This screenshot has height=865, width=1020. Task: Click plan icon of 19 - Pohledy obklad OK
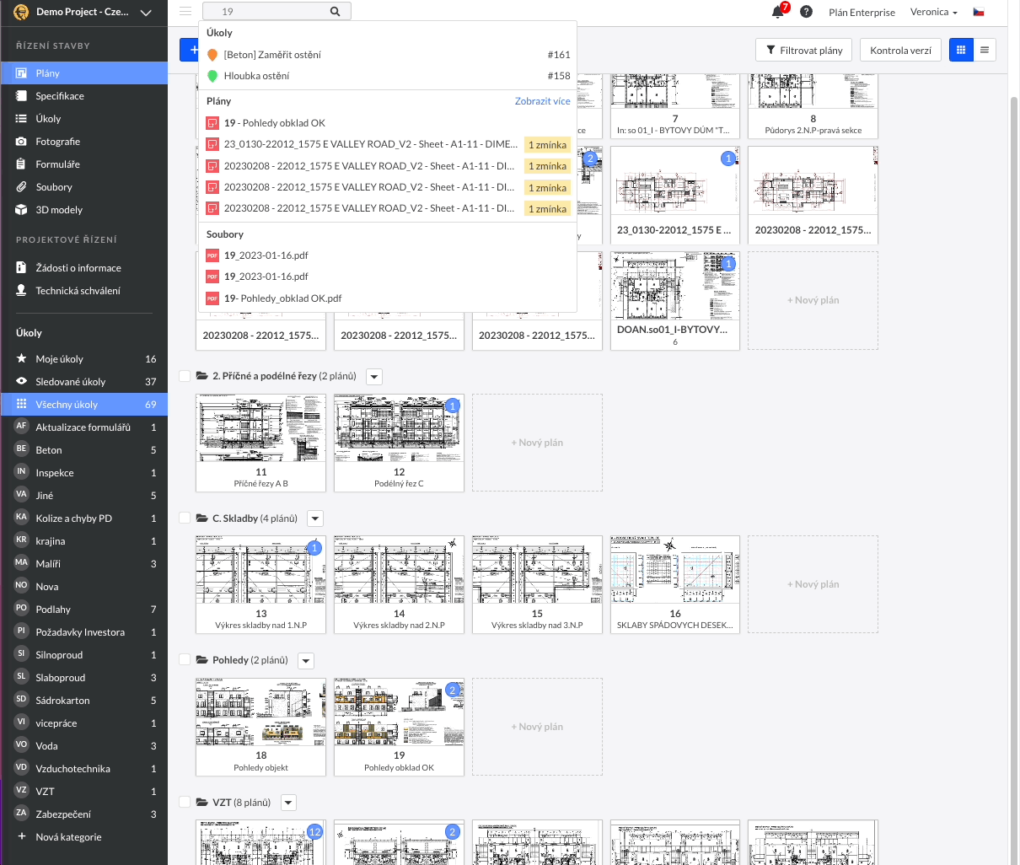tap(212, 123)
